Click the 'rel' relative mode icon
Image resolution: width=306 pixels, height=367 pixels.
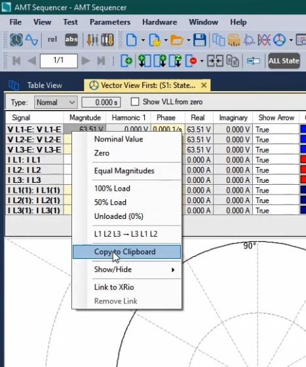(52, 39)
